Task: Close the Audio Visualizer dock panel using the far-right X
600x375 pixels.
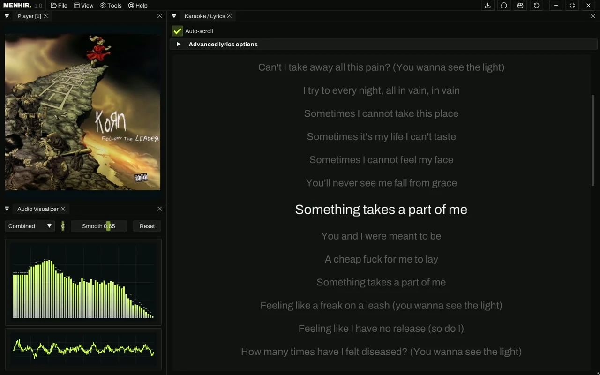Action: (159, 209)
